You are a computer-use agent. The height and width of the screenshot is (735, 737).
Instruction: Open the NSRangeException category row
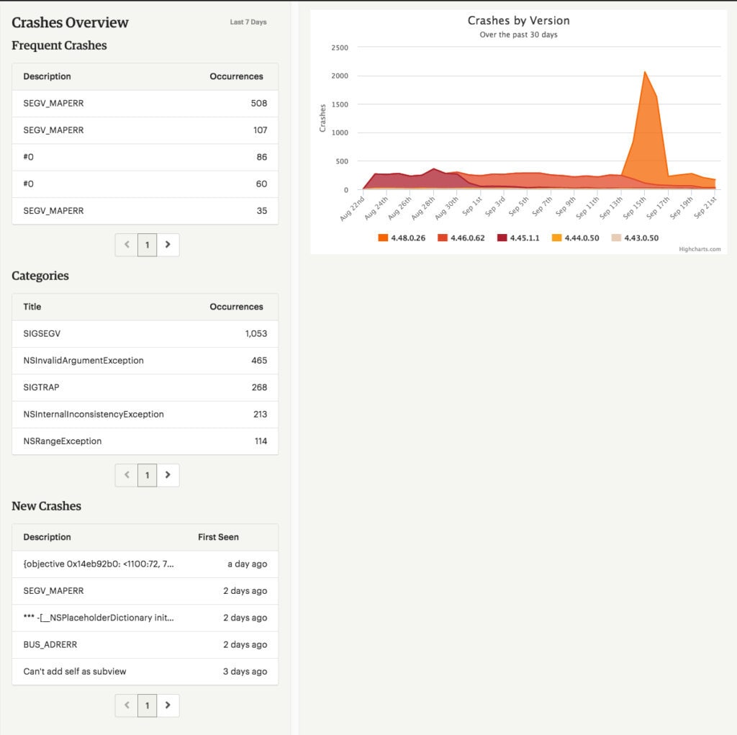[145, 441]
